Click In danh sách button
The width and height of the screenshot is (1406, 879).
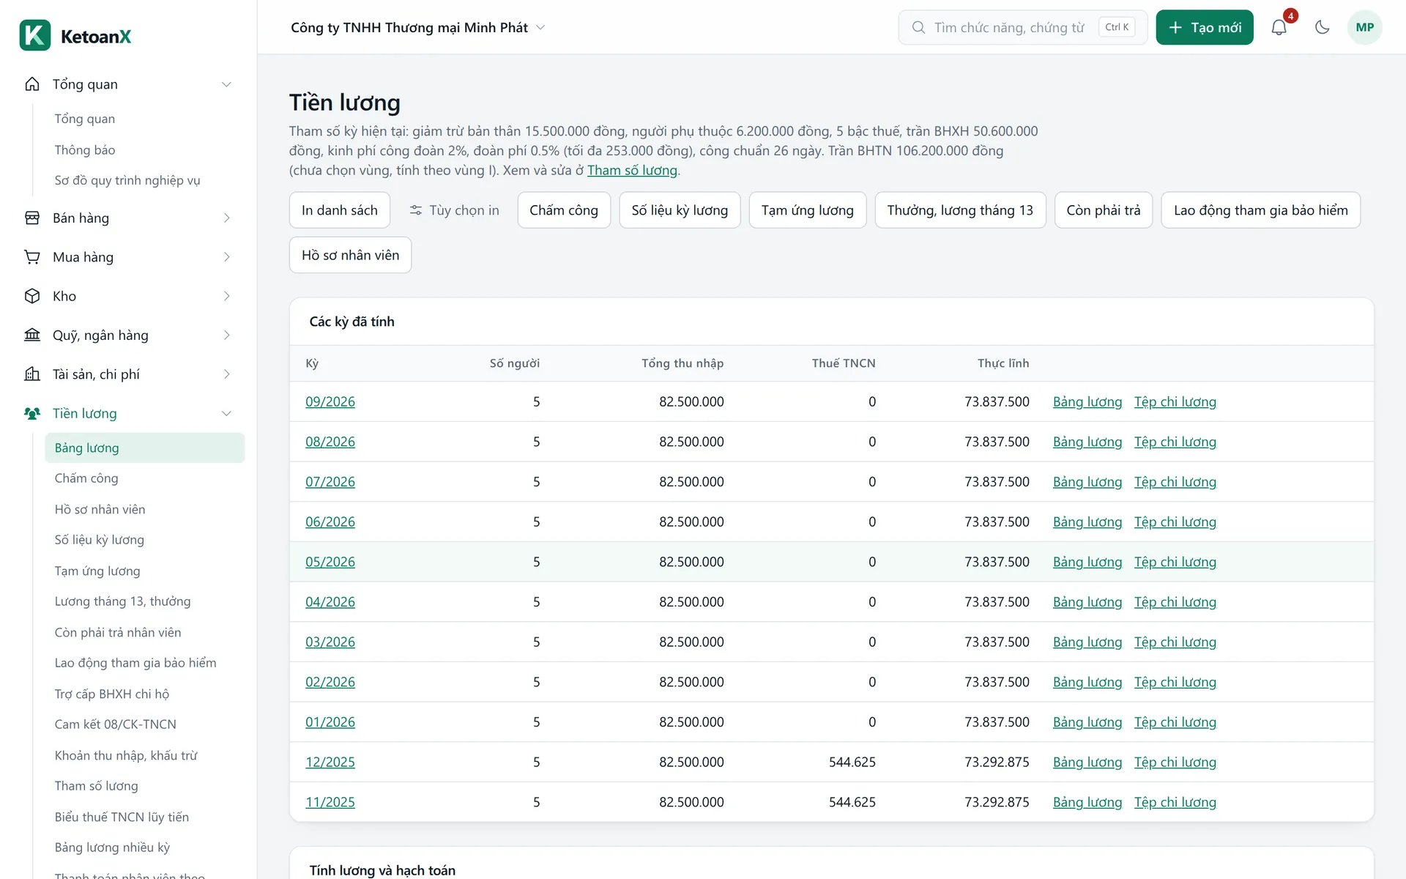coord(340,210)
